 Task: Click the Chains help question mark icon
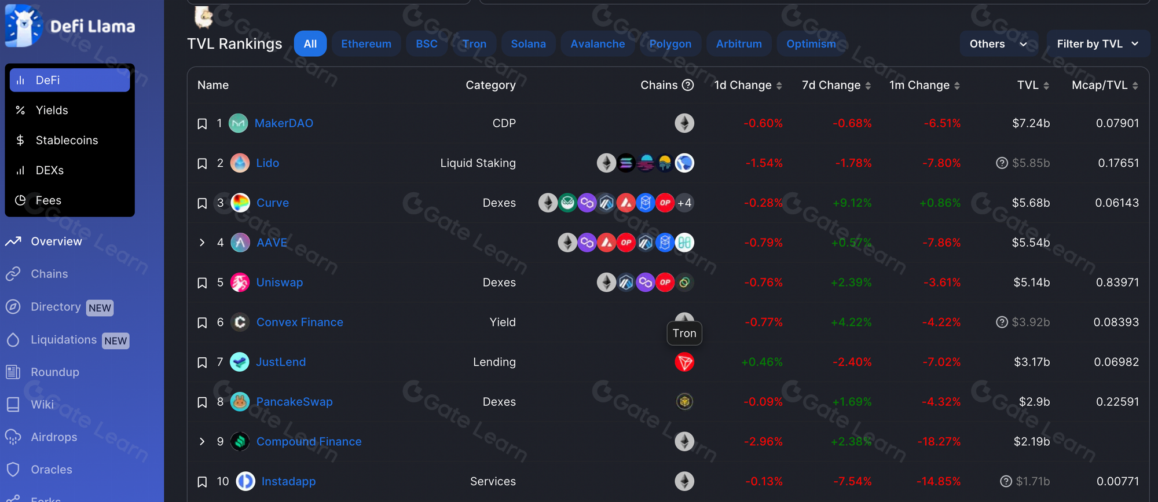tap(688, 85)
